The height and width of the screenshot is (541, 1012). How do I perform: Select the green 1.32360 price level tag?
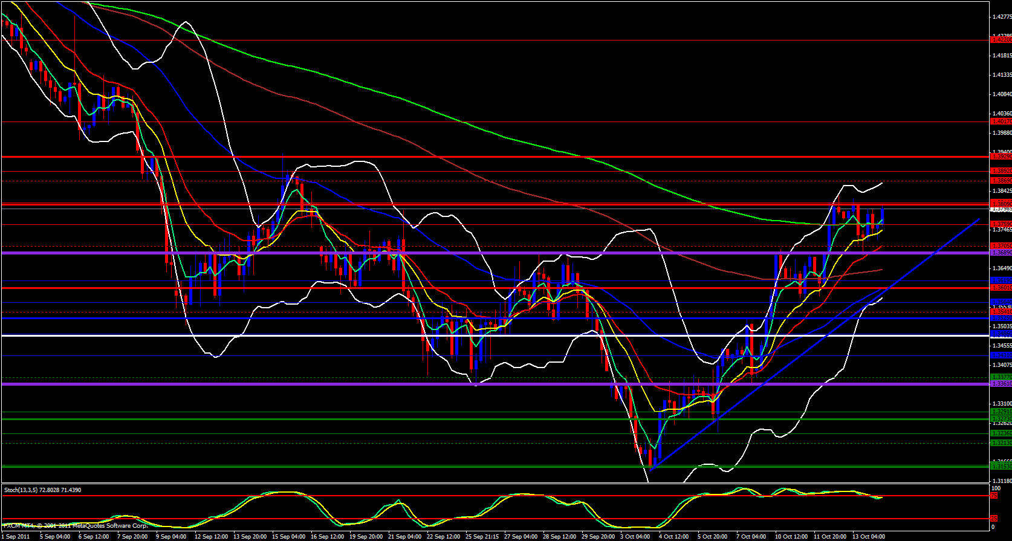tap(1001, 433)
